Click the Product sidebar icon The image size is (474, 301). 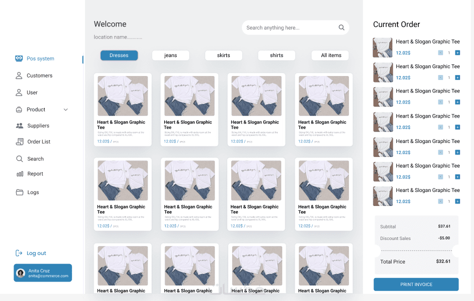click(19, 109)
